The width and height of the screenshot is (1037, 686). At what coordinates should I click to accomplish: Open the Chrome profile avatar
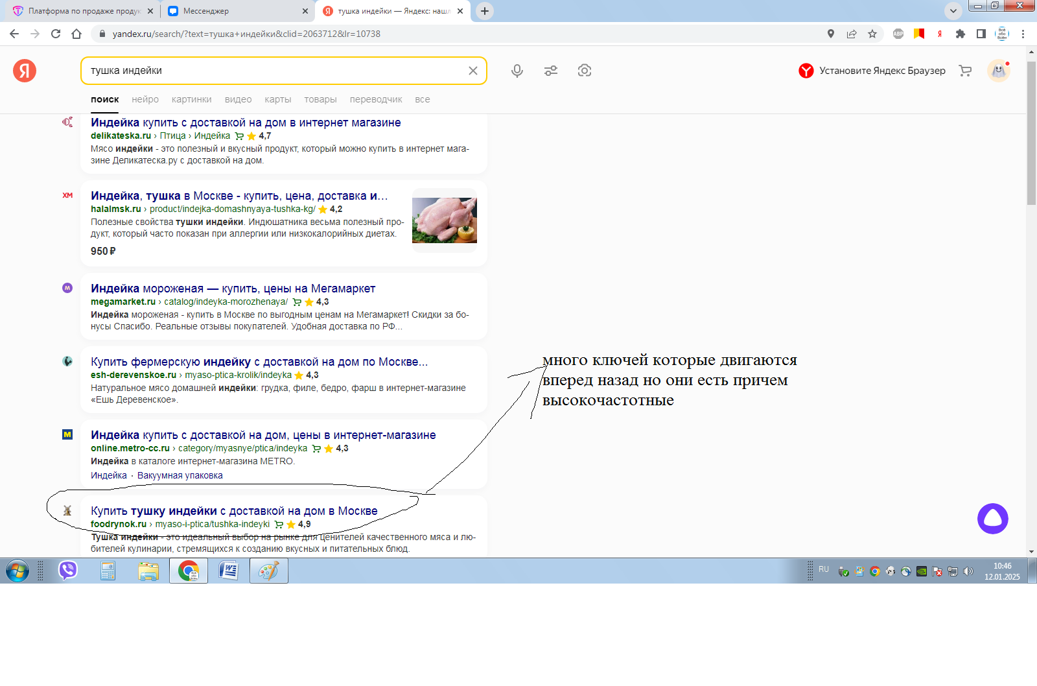1002,34
